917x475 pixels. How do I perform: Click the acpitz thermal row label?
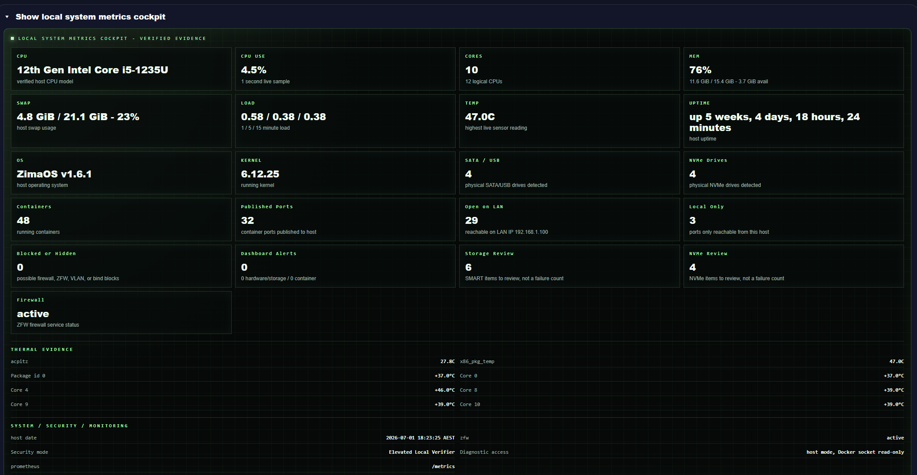coord(19,361)
